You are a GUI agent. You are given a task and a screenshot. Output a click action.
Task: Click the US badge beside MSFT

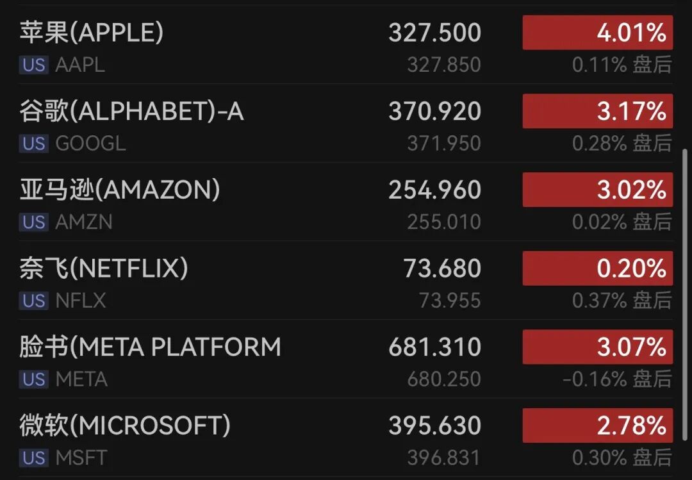(34, 458)
